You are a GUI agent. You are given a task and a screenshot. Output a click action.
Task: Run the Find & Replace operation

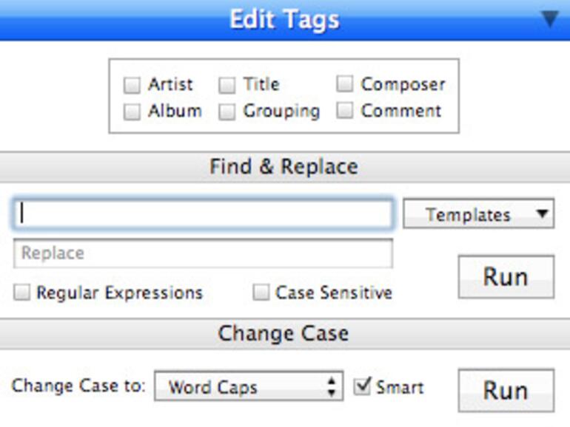[x=506, y=277]
